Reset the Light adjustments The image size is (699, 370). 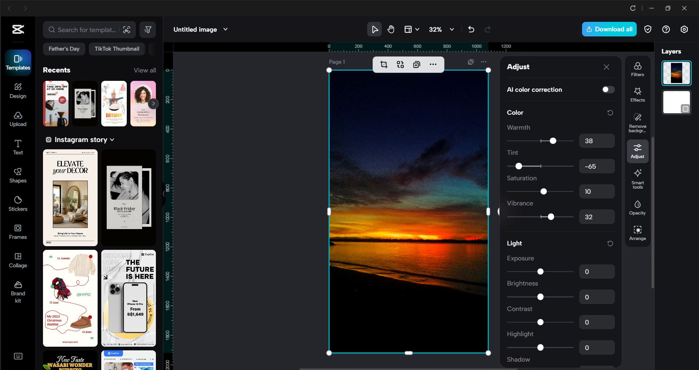(x=610, y=243)
